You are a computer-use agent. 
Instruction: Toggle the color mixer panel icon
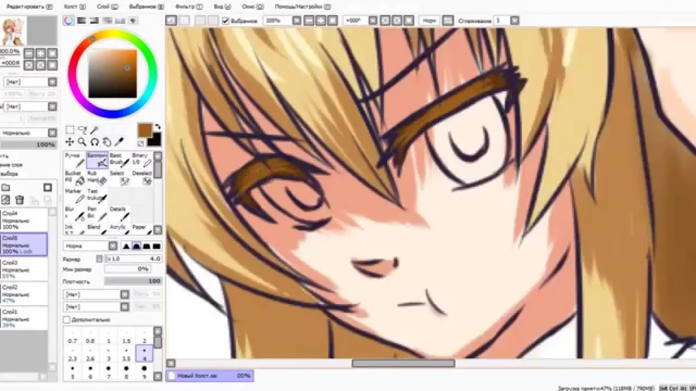(x=108, y=21)
